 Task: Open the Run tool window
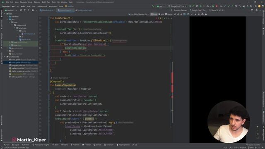point(7,145)
